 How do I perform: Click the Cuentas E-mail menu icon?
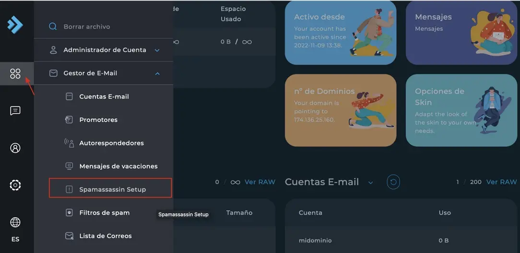tap(69, 96)
